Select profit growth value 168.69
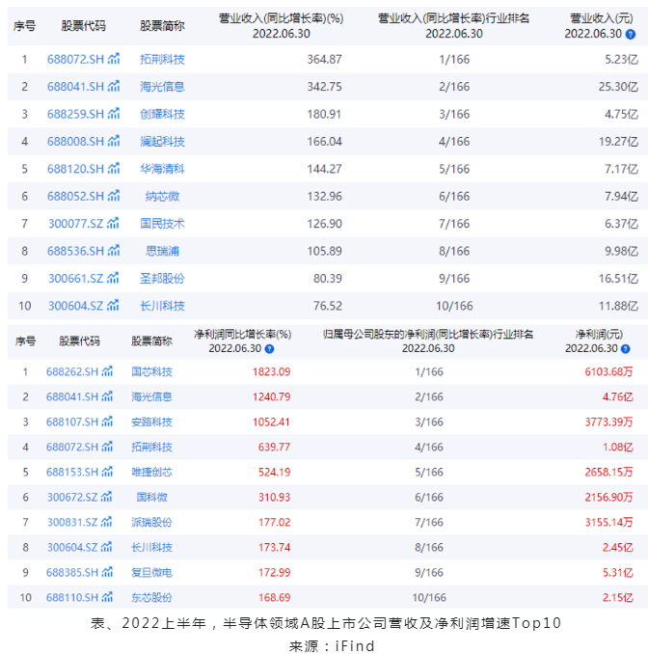Image resolution: width=648 pixels, height=654 pixels. pos(275,597)
